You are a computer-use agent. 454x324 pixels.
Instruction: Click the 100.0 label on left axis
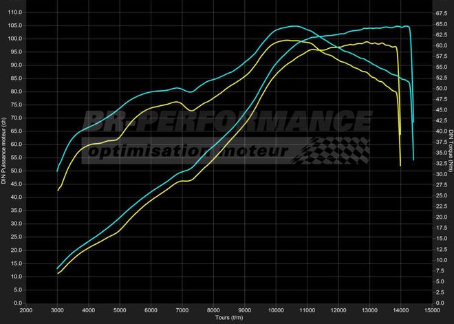[15, 39]
